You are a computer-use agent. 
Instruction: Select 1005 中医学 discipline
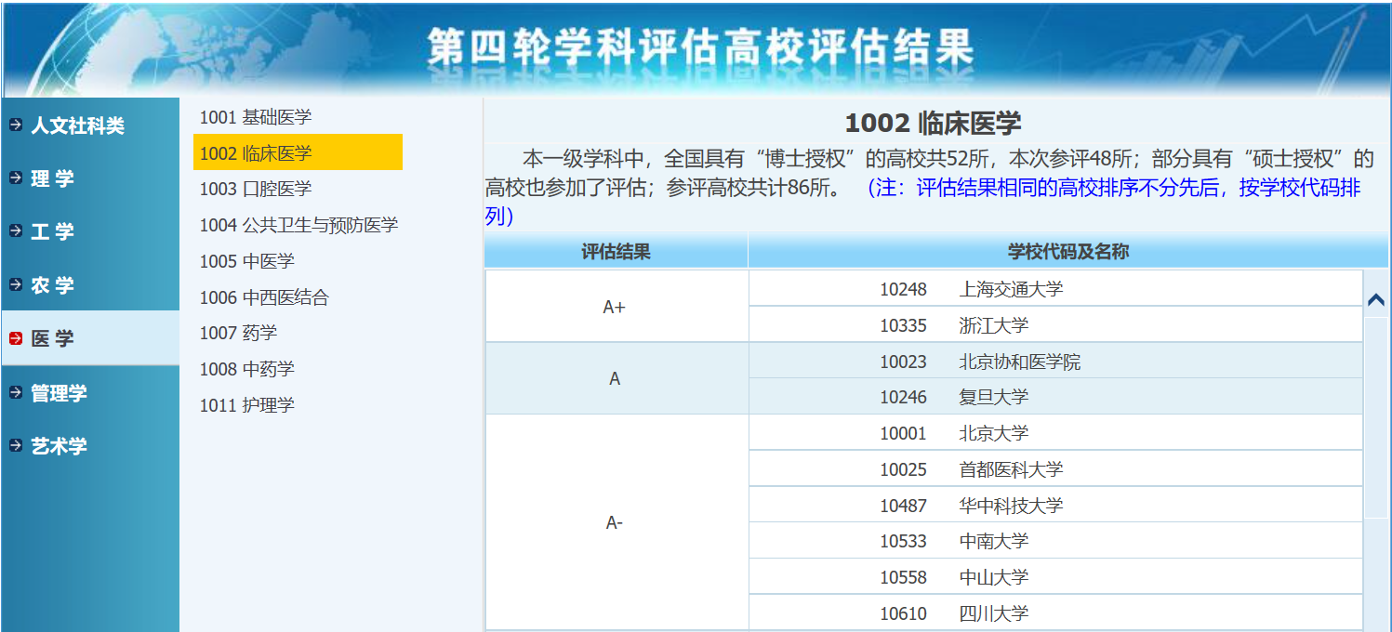pyautogui.click(x=246, y=261)
